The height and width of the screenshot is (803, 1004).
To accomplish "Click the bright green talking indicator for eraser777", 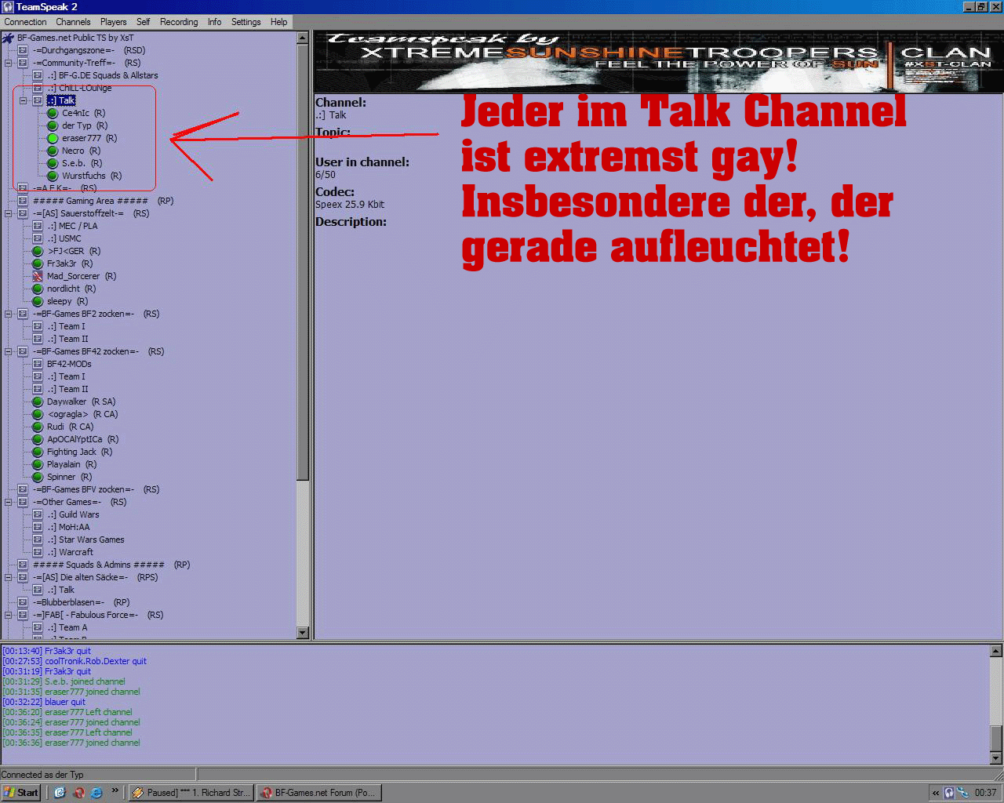I will click(53, 138).
